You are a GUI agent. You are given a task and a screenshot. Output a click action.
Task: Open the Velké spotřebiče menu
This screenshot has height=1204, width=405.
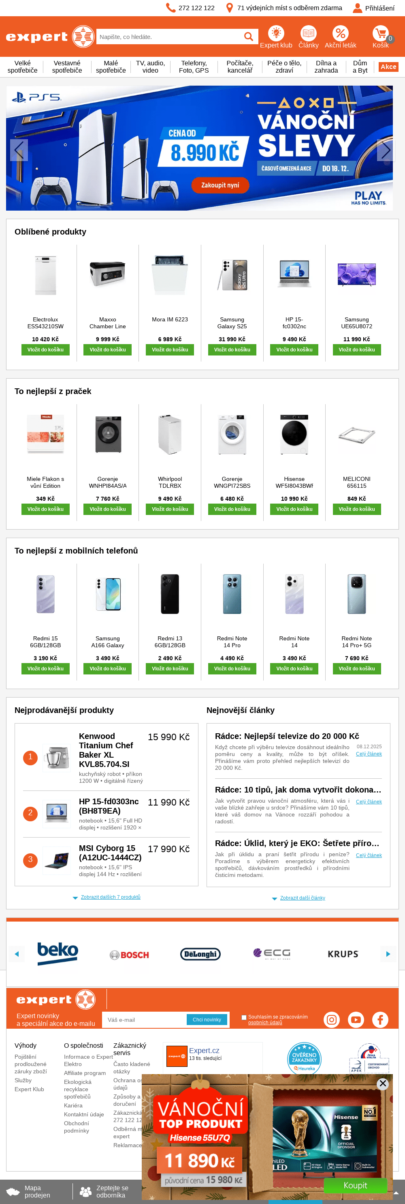pyautogui.click(x=22, y=67)
